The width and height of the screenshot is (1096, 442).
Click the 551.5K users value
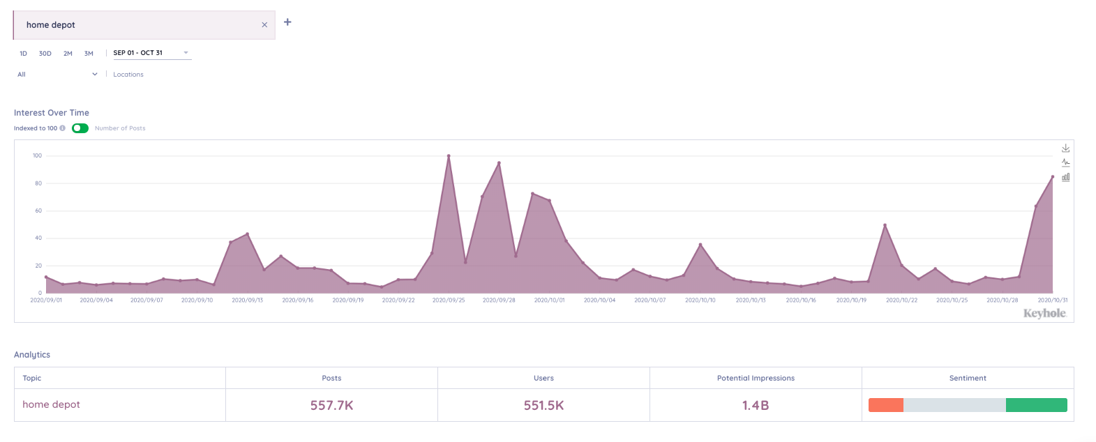pos(544,405)
